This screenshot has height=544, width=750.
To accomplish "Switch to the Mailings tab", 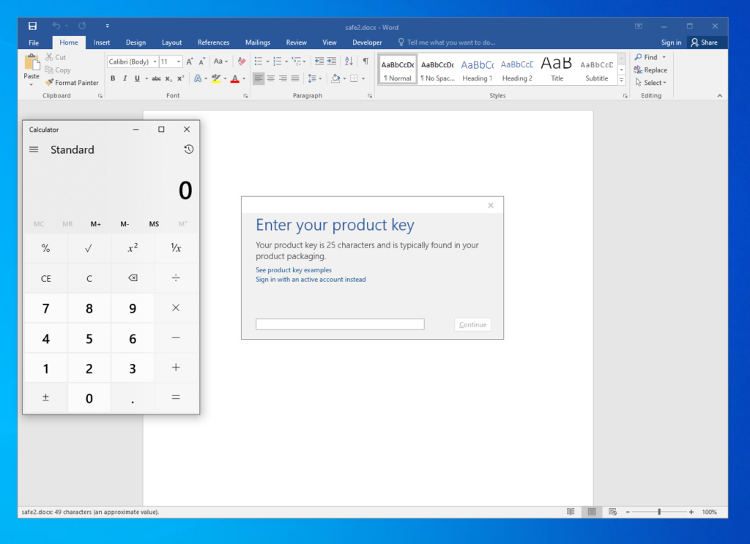I will 258,42.
